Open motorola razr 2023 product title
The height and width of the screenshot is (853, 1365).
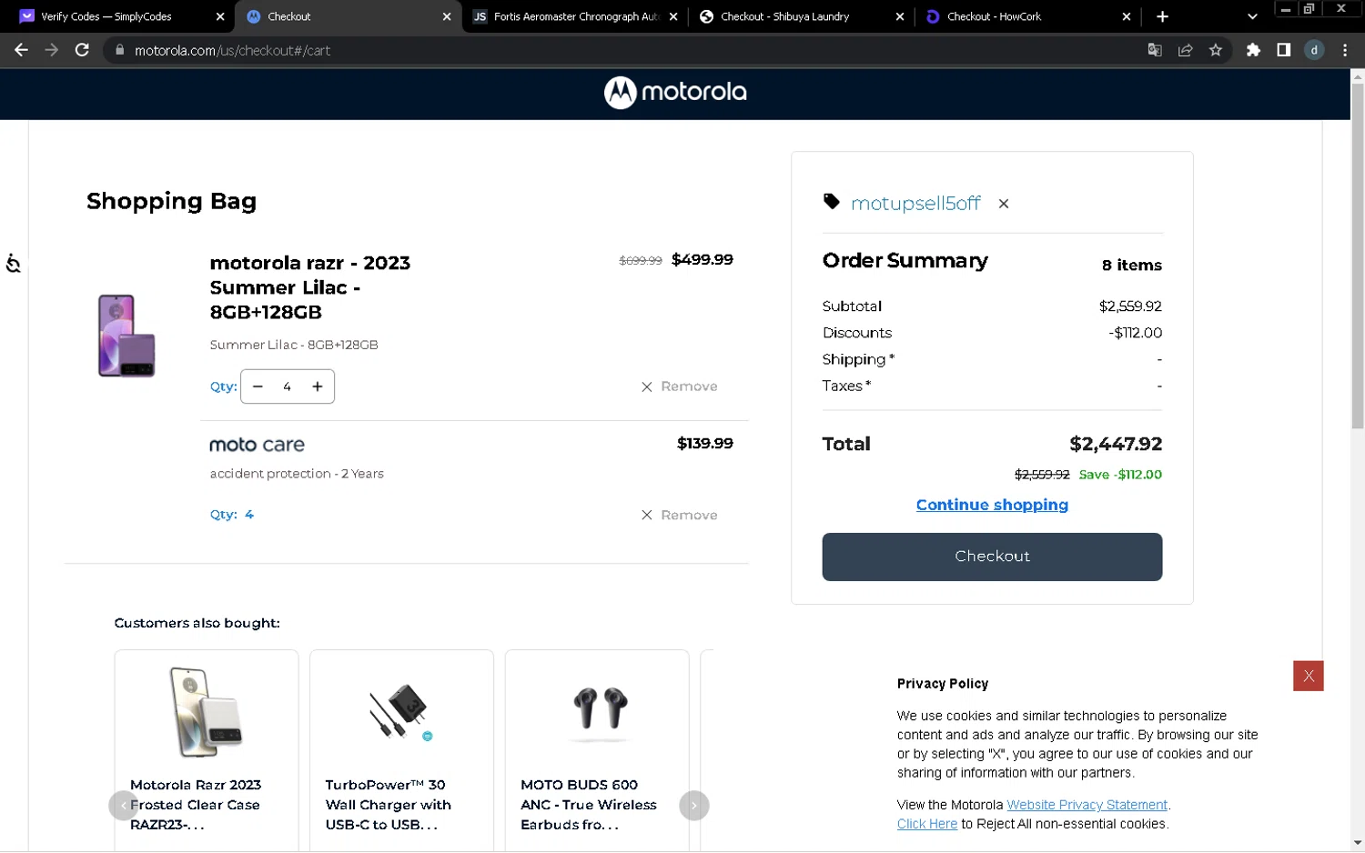[310, 287]
